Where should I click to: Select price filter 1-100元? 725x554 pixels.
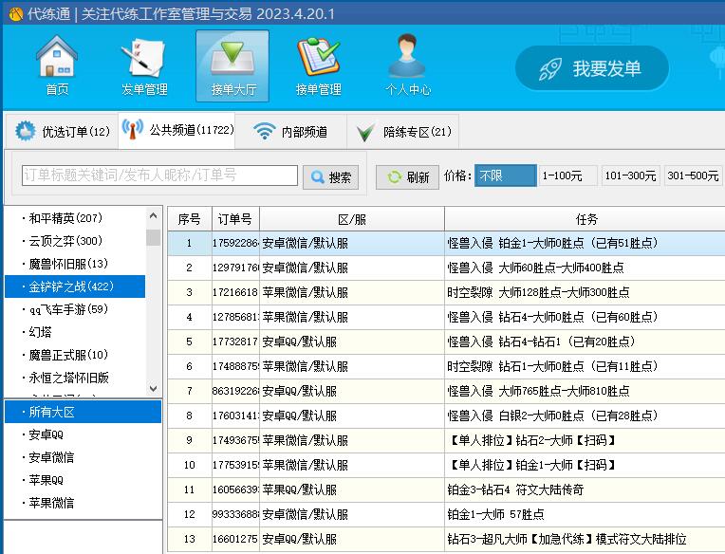pyautogui.click(x=567, y=175)
